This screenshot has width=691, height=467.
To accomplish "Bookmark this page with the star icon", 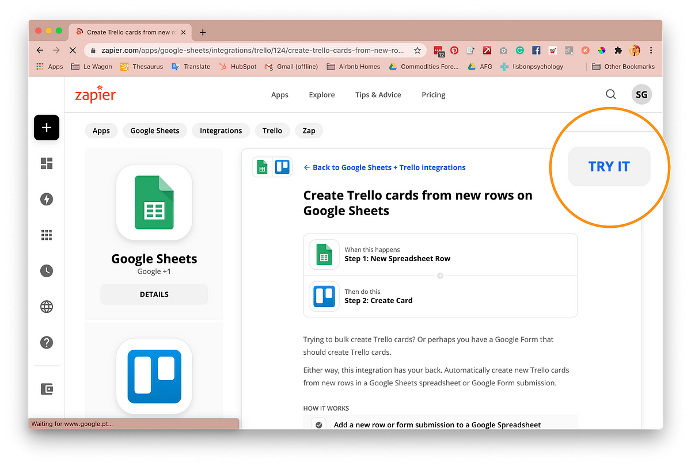I will click(x=417, y=50).
